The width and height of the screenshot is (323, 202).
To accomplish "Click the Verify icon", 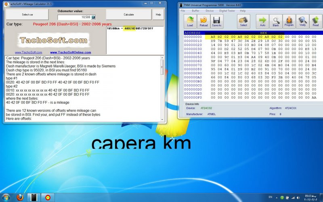I will [x=302, y=21].
